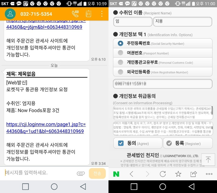Tap the orange 전송 send button
Screen dimensions: 217x193
coord(97,173)
